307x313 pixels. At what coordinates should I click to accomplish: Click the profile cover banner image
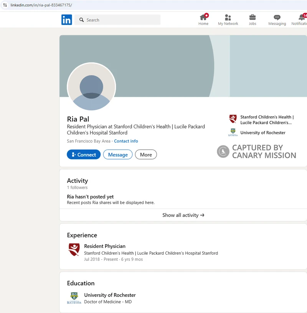tap(183, 66)
